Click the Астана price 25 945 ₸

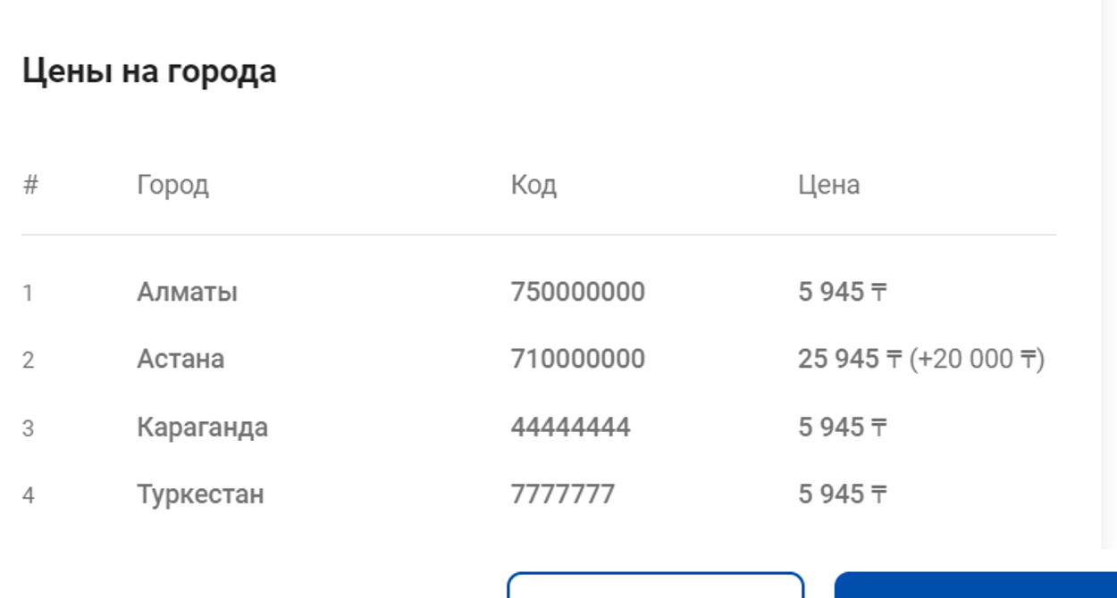pos(849,359)
